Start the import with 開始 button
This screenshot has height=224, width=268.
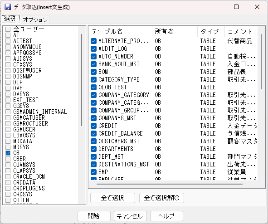(x=94, y=216)
